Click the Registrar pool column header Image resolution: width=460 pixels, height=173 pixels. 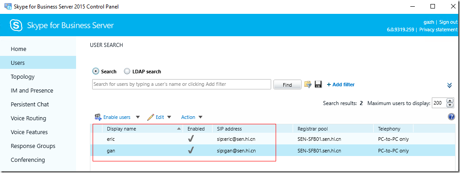[x=313, y=129]
